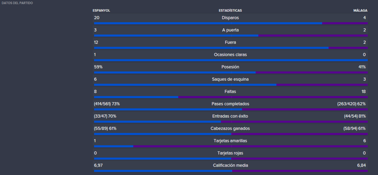
Task: Select the Fuera stat label
Action: (x=230, y=42)
